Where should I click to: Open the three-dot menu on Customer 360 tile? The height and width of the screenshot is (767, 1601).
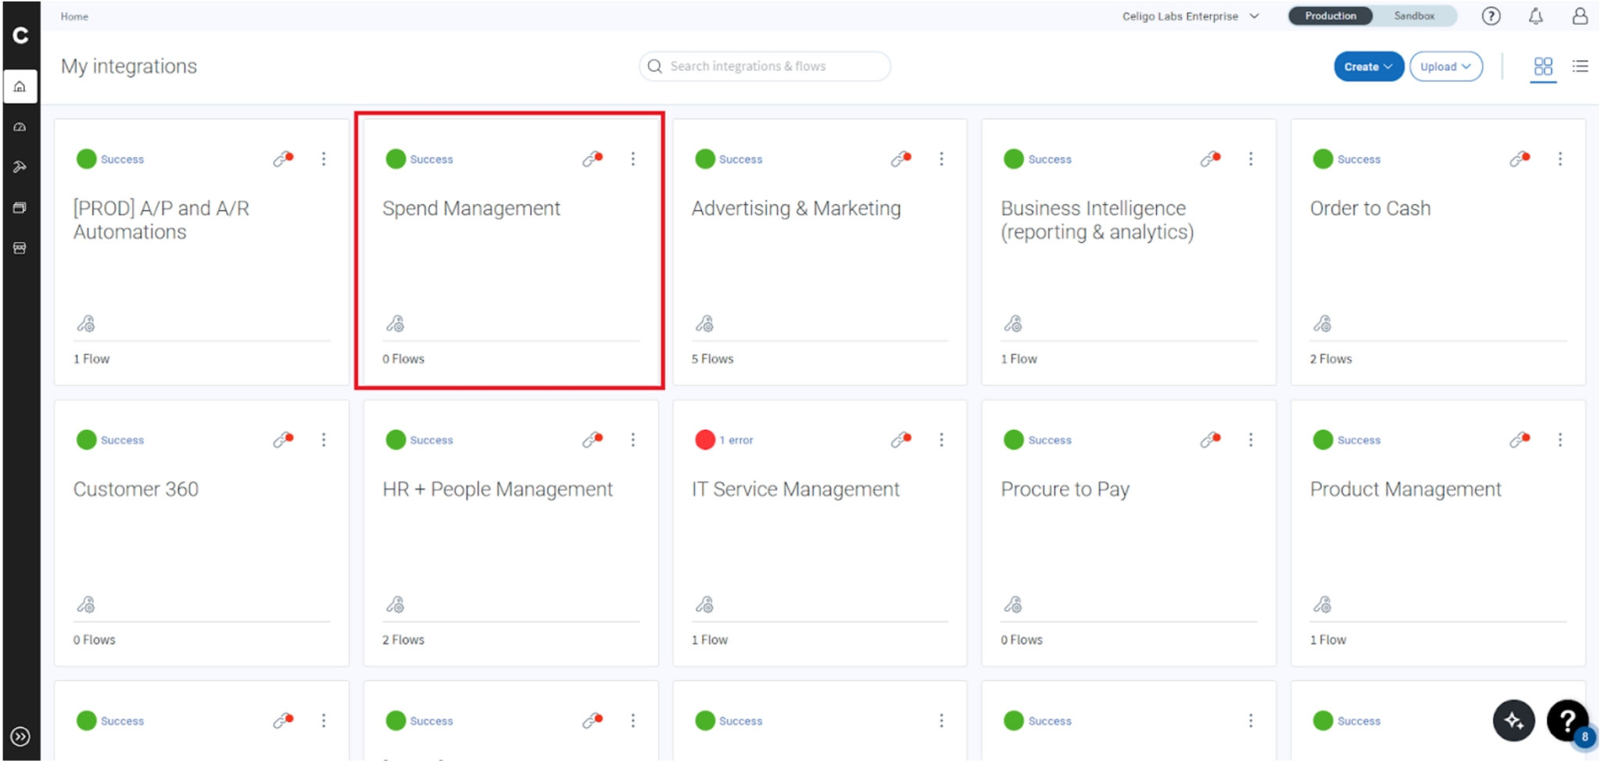click(324, 440)
